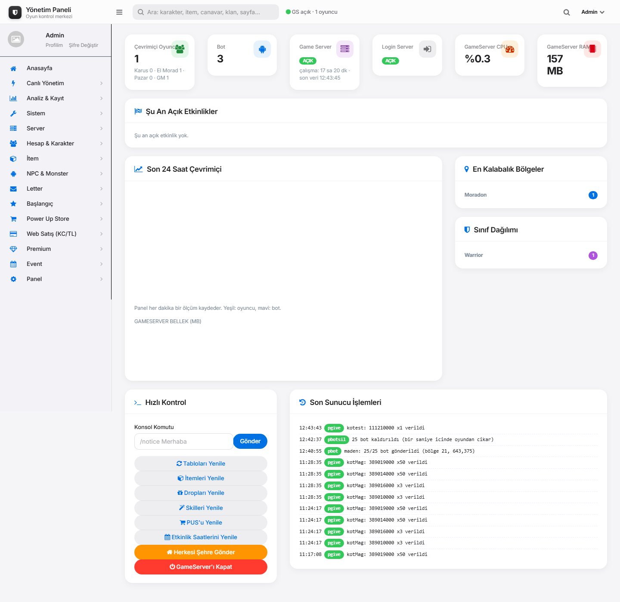Click the pbotsil tag in the log

(x=337, y=439)
